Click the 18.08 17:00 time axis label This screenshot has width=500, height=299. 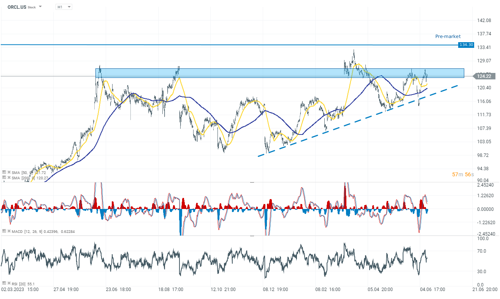click(x=171, y=290)
